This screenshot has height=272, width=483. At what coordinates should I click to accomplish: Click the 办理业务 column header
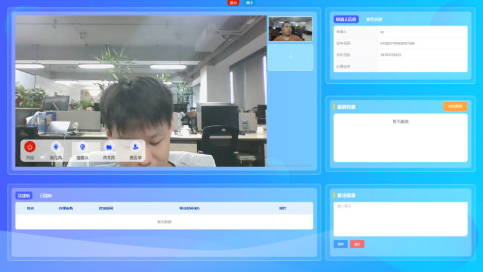pyautogui.click(x=66, y=208)
